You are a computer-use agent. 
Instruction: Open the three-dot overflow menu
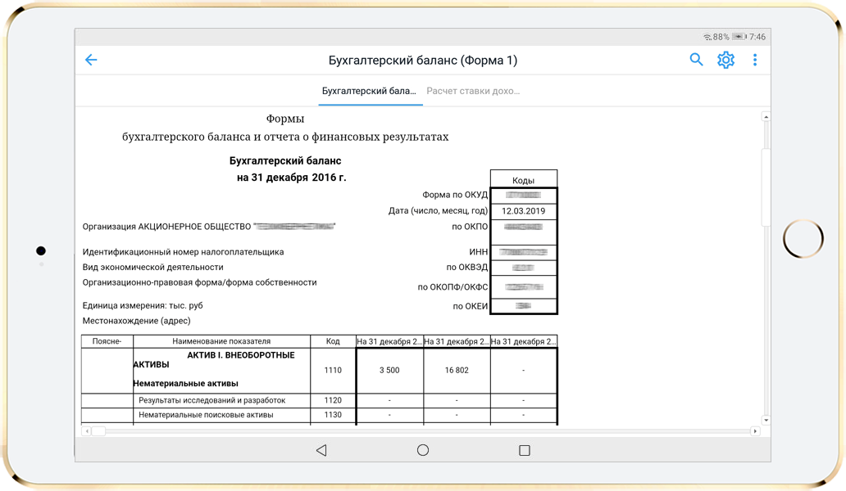click(755, 60)
